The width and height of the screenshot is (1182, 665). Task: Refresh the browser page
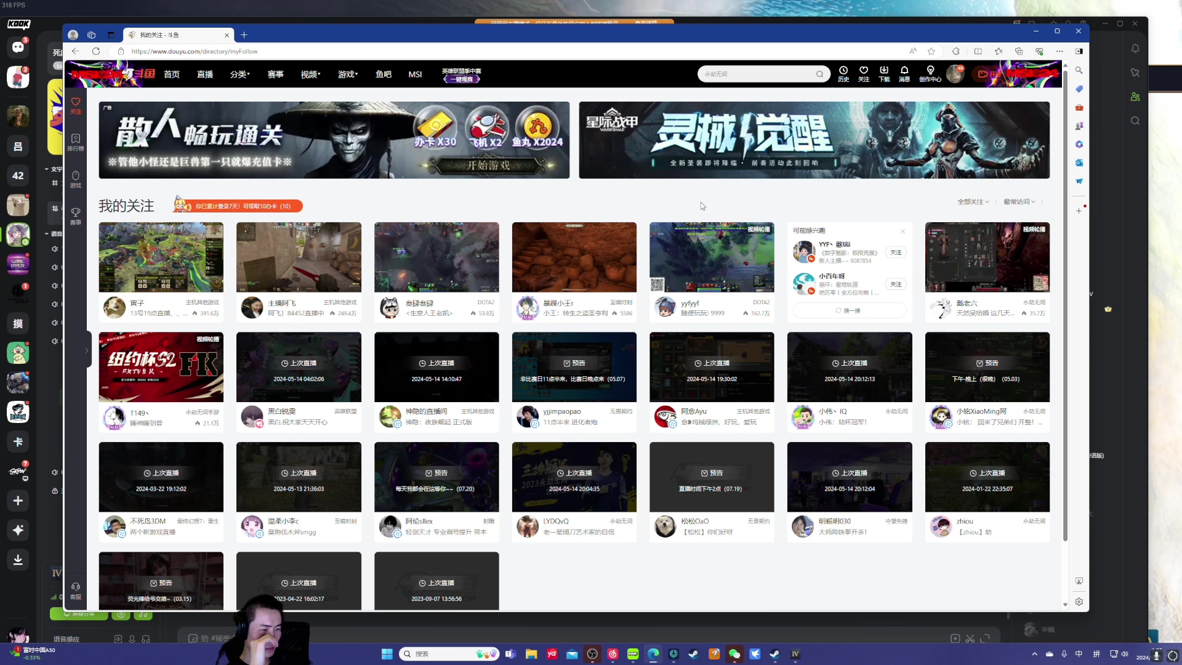[96, 51]
